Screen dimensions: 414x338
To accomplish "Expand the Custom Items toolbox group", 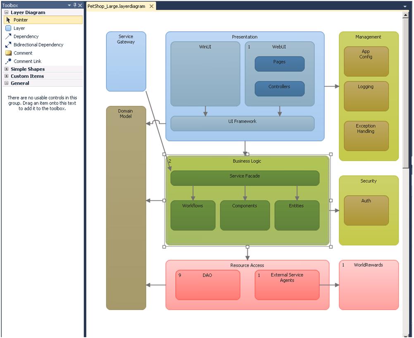I will coord(6,76).
